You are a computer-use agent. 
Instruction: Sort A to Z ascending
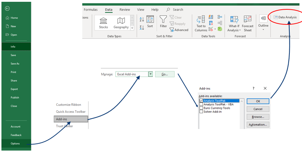coord(142,19)
